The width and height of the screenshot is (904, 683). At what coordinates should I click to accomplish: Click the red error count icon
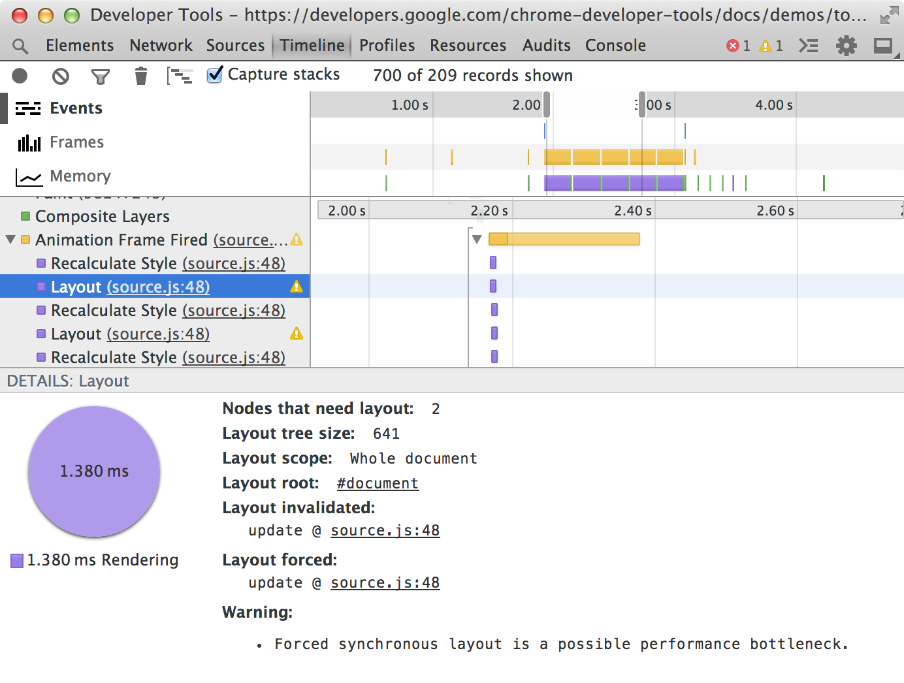click(733, 46)
